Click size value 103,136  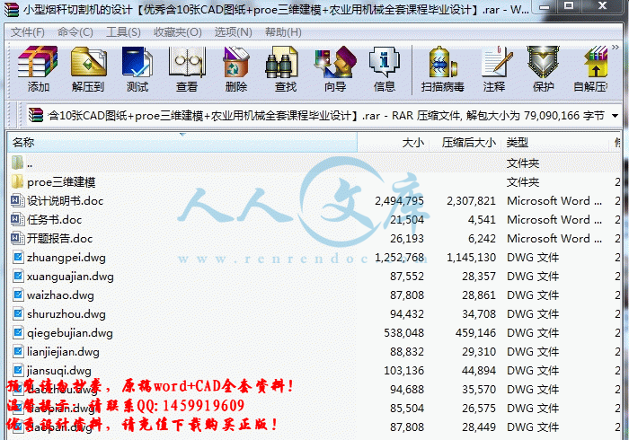pos(403,370)
